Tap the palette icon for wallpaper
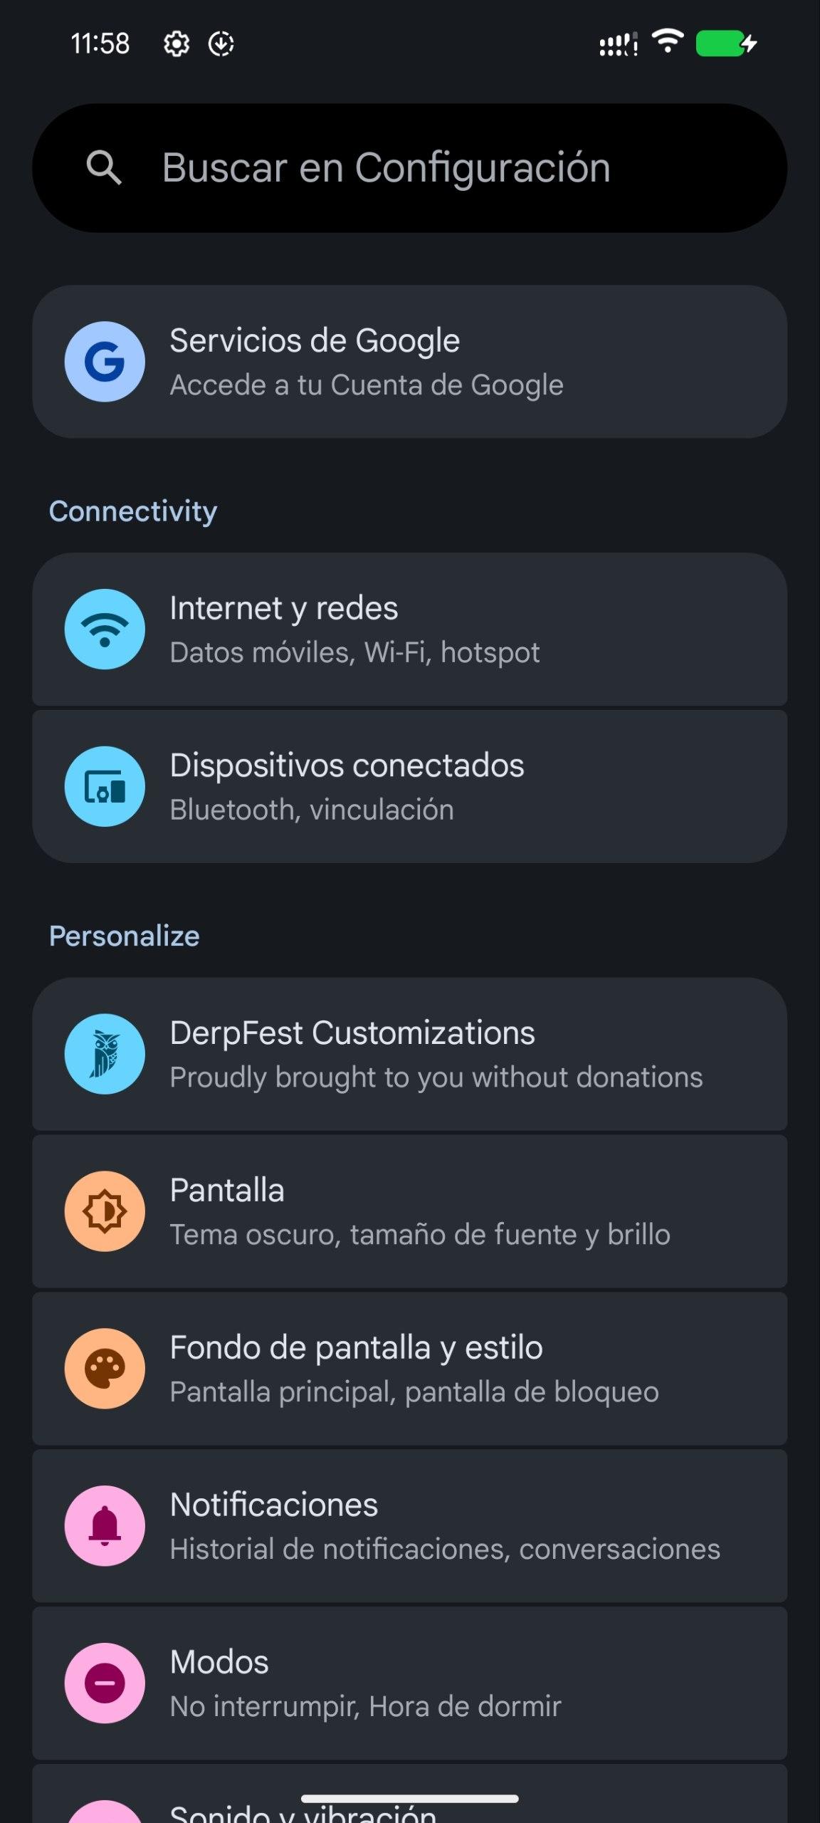 [105, 1369]
